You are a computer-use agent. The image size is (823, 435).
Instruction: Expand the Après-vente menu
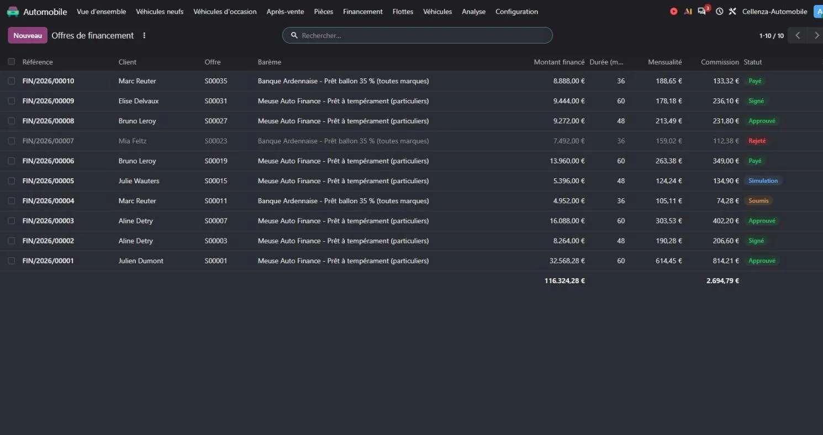point(285,12)
